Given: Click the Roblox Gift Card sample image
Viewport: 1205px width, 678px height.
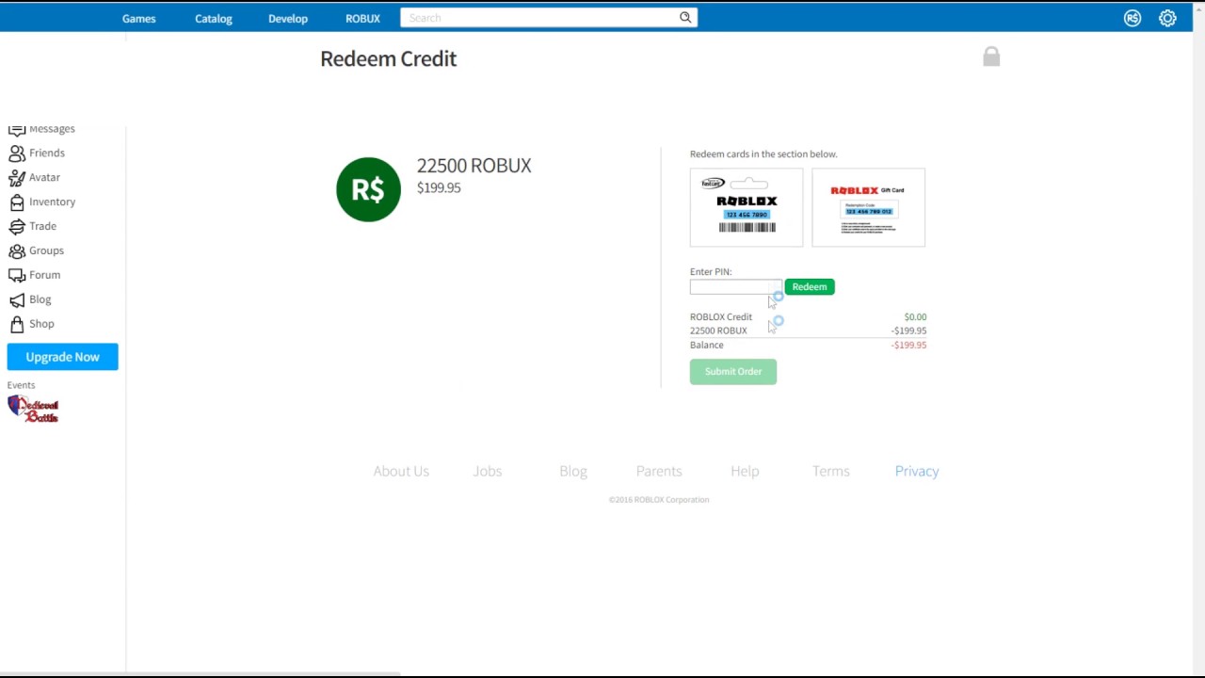Looking at the screenshot, I should point(868,207).
